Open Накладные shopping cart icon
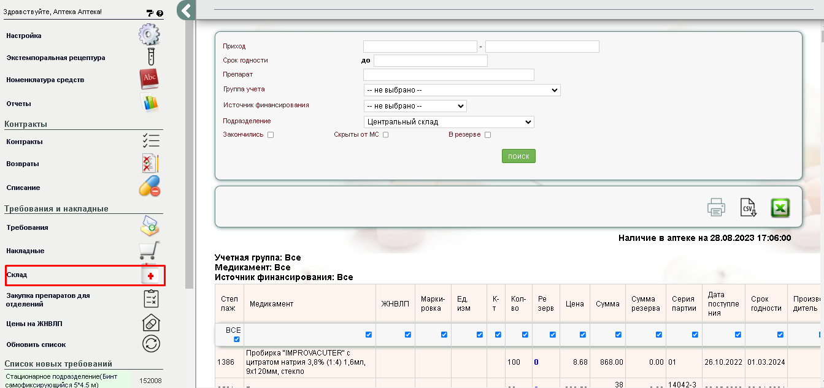This screenshot has height=388, width=824. [150, 250]
